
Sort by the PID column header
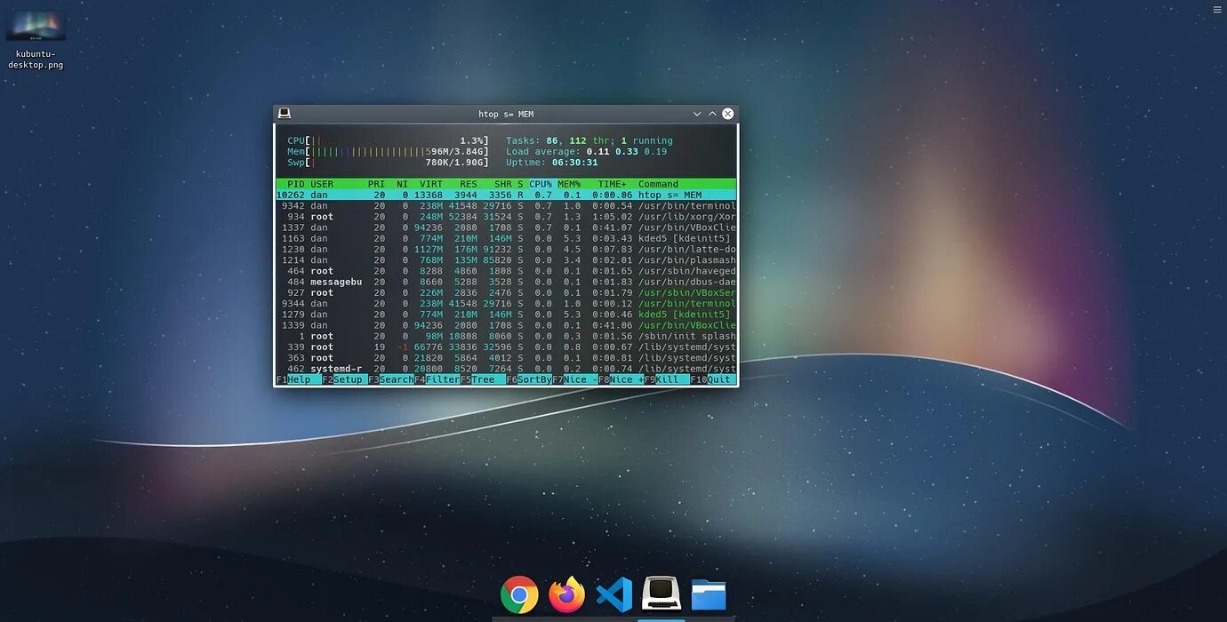tap(296, 184)
